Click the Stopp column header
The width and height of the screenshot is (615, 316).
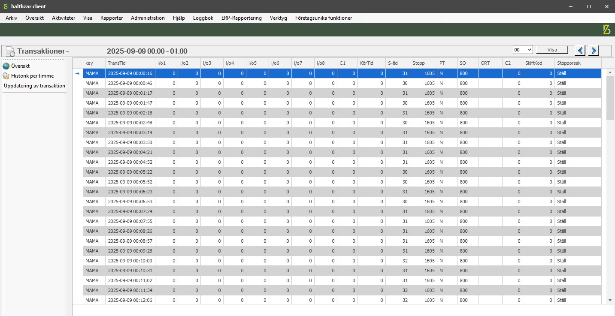coord(423,63)
